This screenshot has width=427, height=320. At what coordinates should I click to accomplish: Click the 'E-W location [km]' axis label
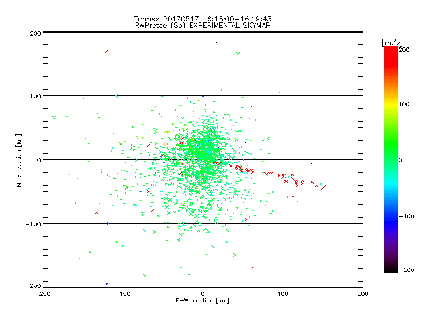[202, 301]
